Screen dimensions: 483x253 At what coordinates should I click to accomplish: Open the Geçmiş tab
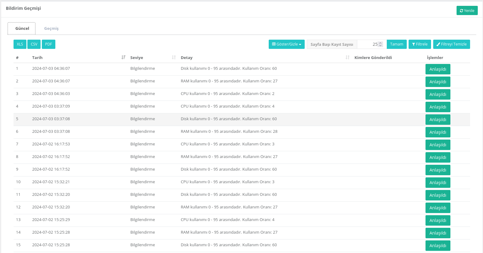point(51,28)
